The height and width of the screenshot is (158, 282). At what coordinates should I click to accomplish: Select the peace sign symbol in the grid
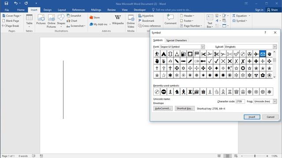pos(249,54)
